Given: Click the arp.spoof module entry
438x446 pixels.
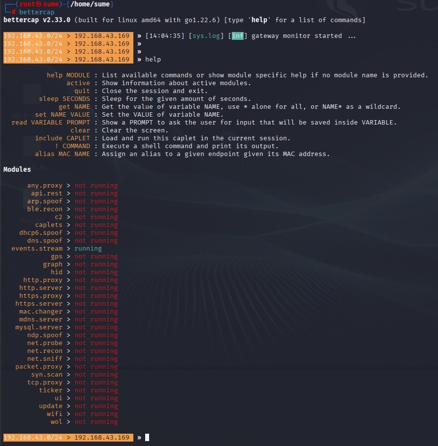Looking at the screenshot, I should click(x=45, y=201).
